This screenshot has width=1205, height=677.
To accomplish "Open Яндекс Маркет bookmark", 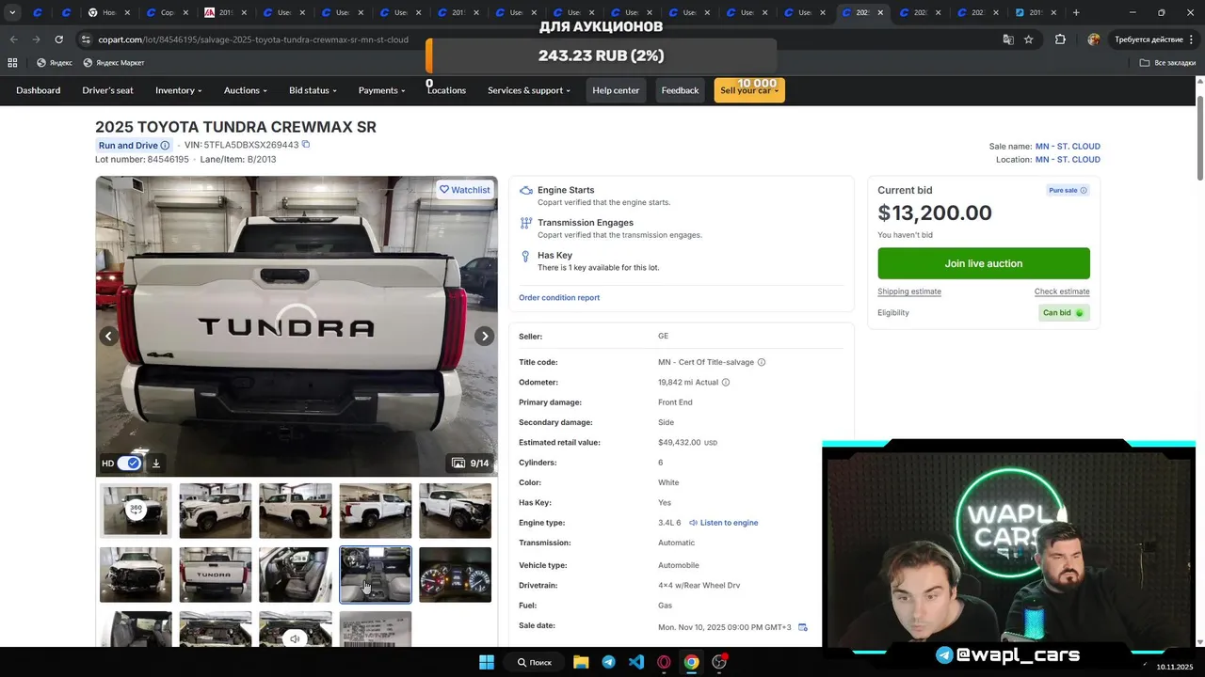I will tap(114, 63).
